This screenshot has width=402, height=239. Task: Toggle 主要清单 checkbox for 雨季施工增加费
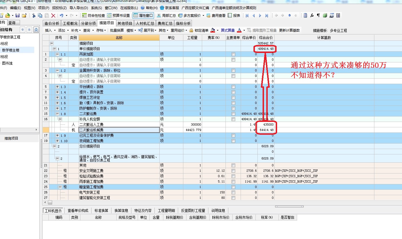234,181
